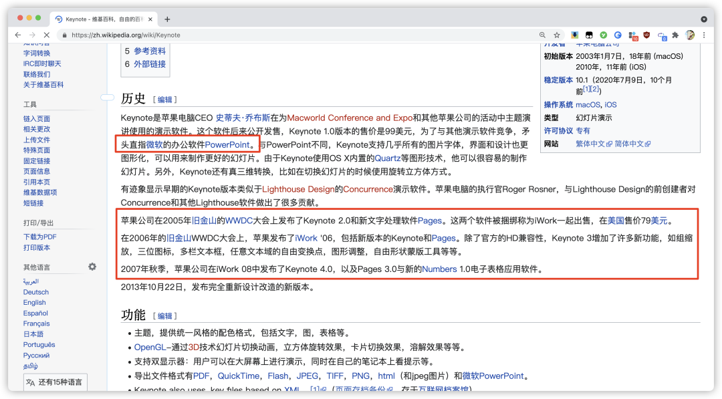Click 下载为PDF in sidebar

tap(40, 237)
